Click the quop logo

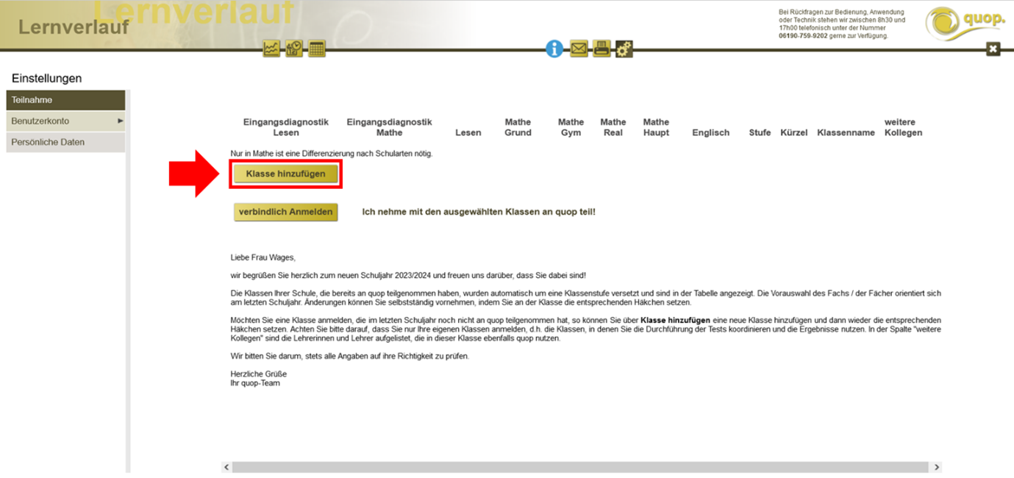(964, 22)
